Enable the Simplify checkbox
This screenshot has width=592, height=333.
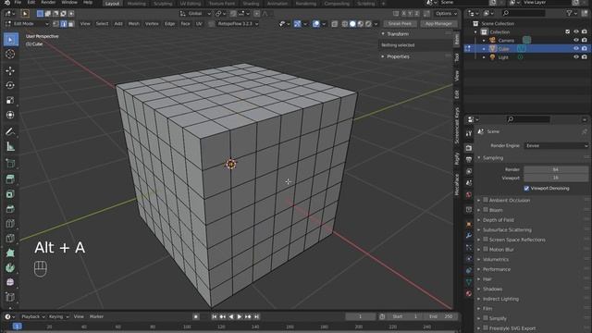pos(486,318)
